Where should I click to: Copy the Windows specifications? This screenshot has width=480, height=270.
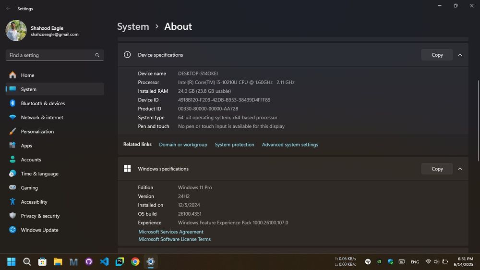click(437, 169)
